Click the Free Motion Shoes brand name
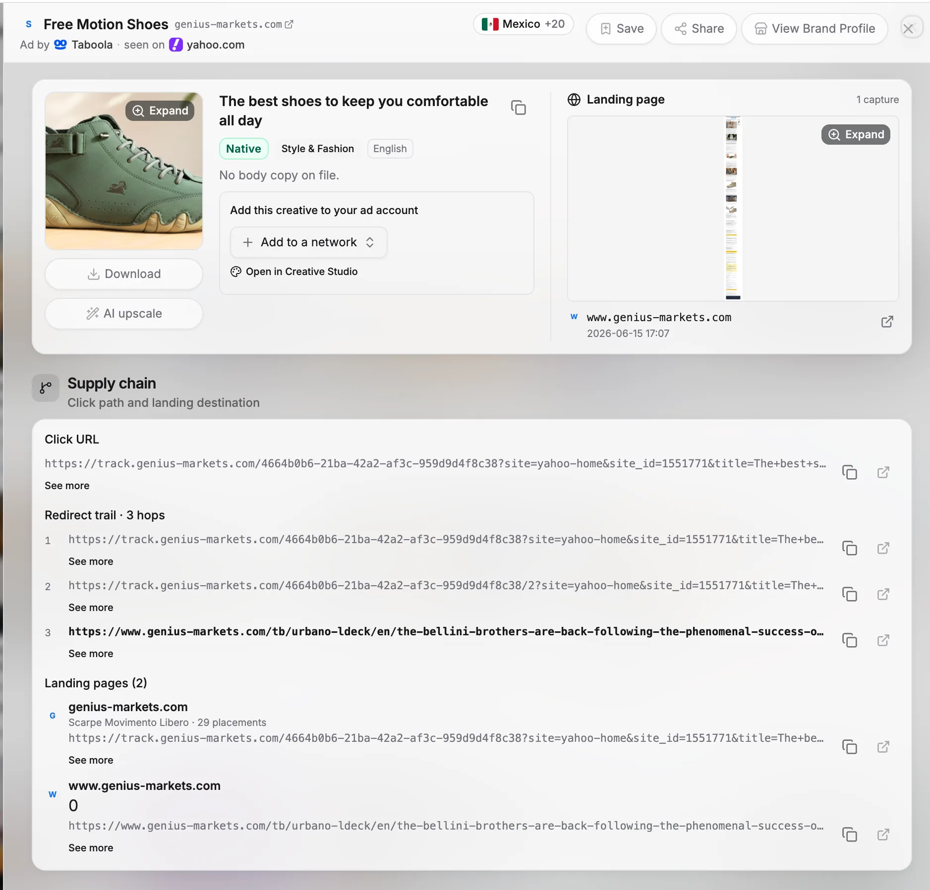 pos(106,24)
